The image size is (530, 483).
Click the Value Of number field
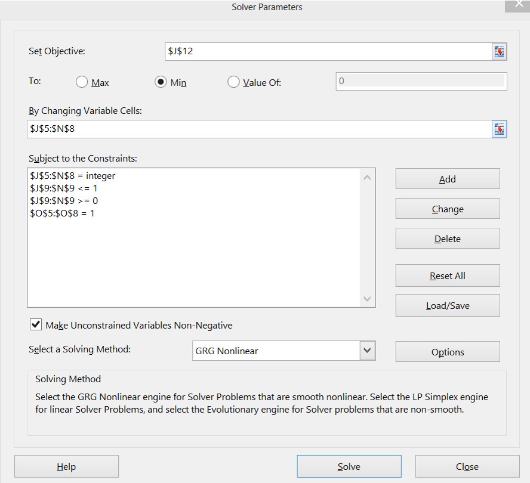point(421,82)
